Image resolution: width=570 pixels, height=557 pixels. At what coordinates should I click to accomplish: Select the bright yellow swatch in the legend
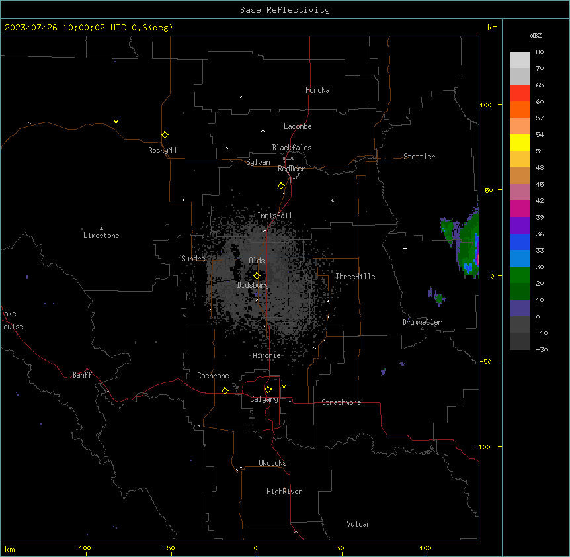[520, 142]
